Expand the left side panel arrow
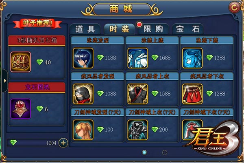244x163 pixels. coord(4,81)
